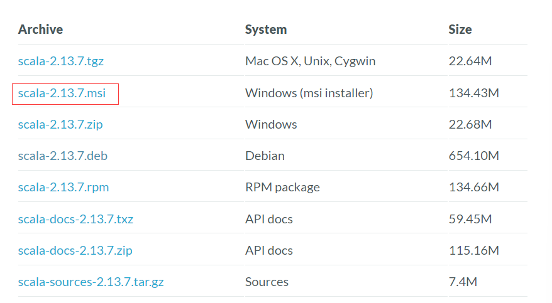This screenshot has width=552, height=303.
Task: Click the Sources system cell
Action: [x=267, y=282]
